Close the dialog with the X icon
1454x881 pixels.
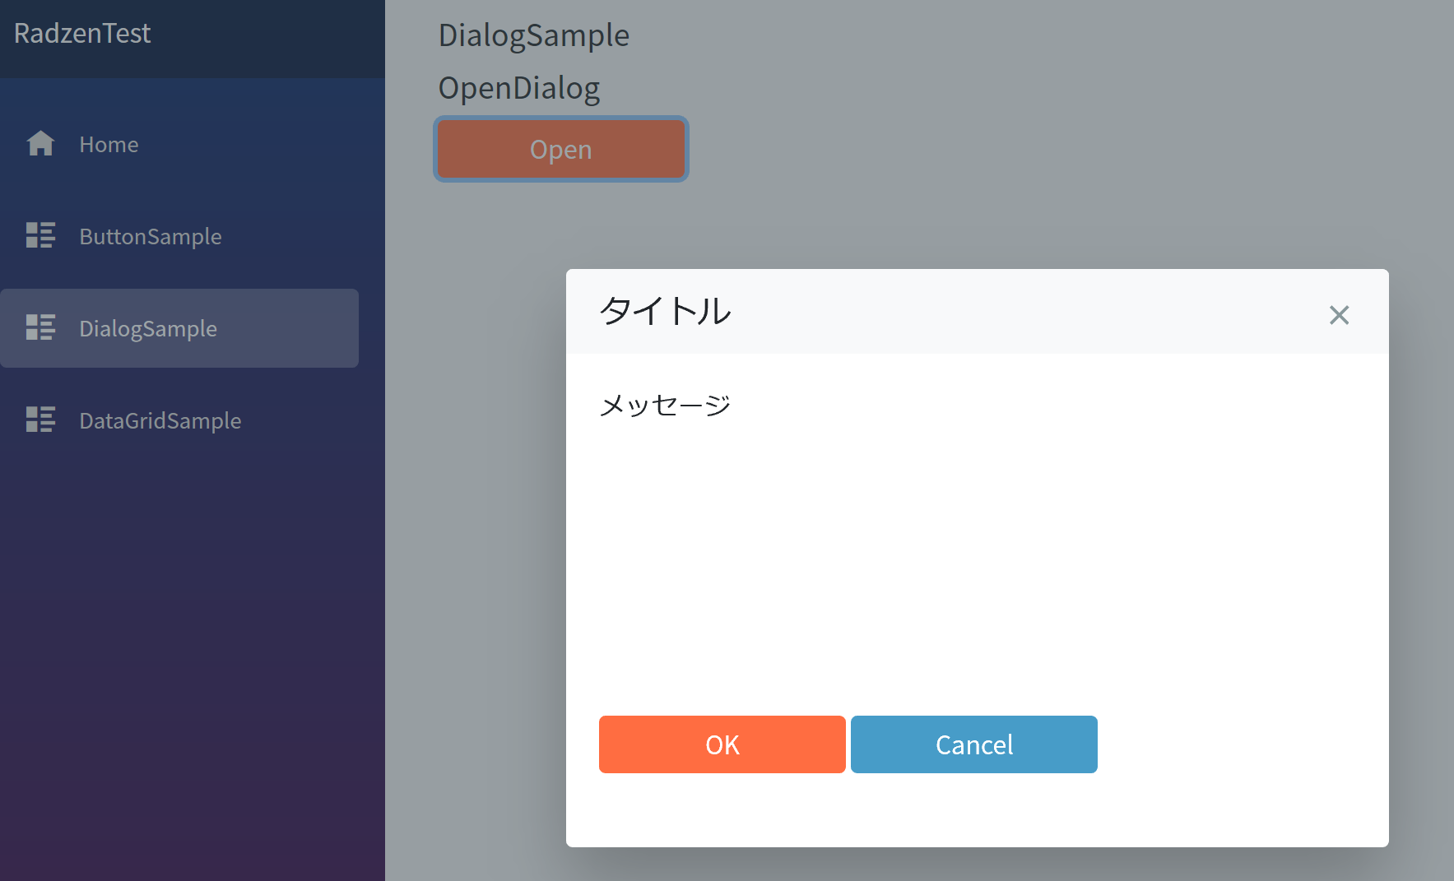(1339, 315)
